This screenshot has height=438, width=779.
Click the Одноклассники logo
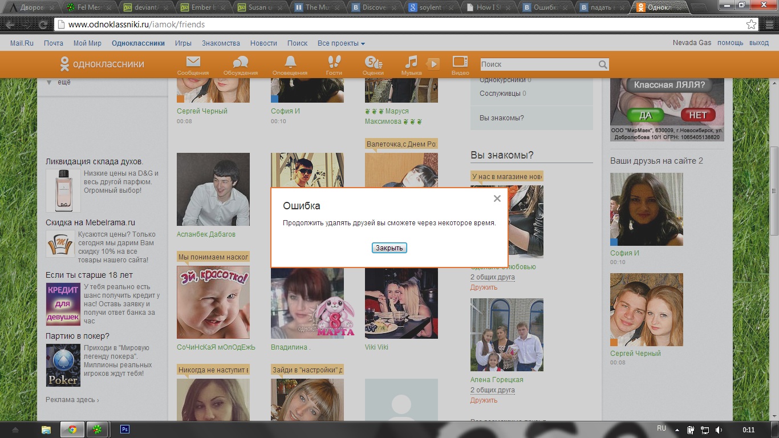(x=102, y=64)
